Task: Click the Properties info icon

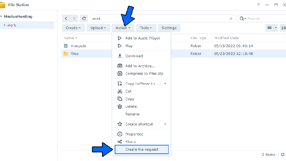Action: [x=120, y=134]
